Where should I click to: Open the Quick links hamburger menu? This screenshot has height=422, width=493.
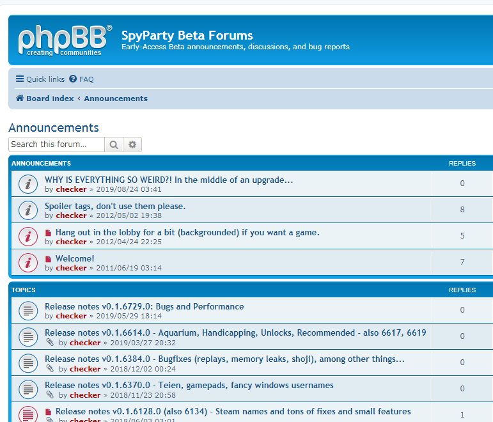coord(40,79)
